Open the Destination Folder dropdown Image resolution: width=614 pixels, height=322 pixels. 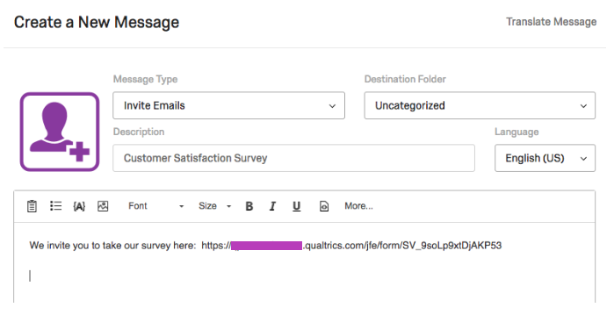click(x=480, y=105)
